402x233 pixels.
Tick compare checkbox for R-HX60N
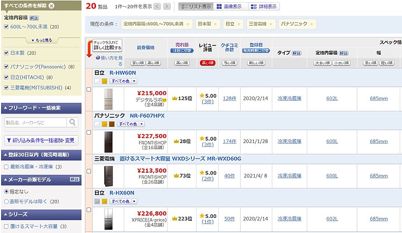point(89,210)
